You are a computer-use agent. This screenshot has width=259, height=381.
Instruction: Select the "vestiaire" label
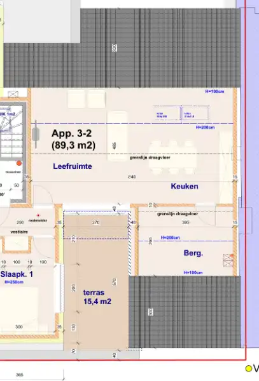pos(19,232)
